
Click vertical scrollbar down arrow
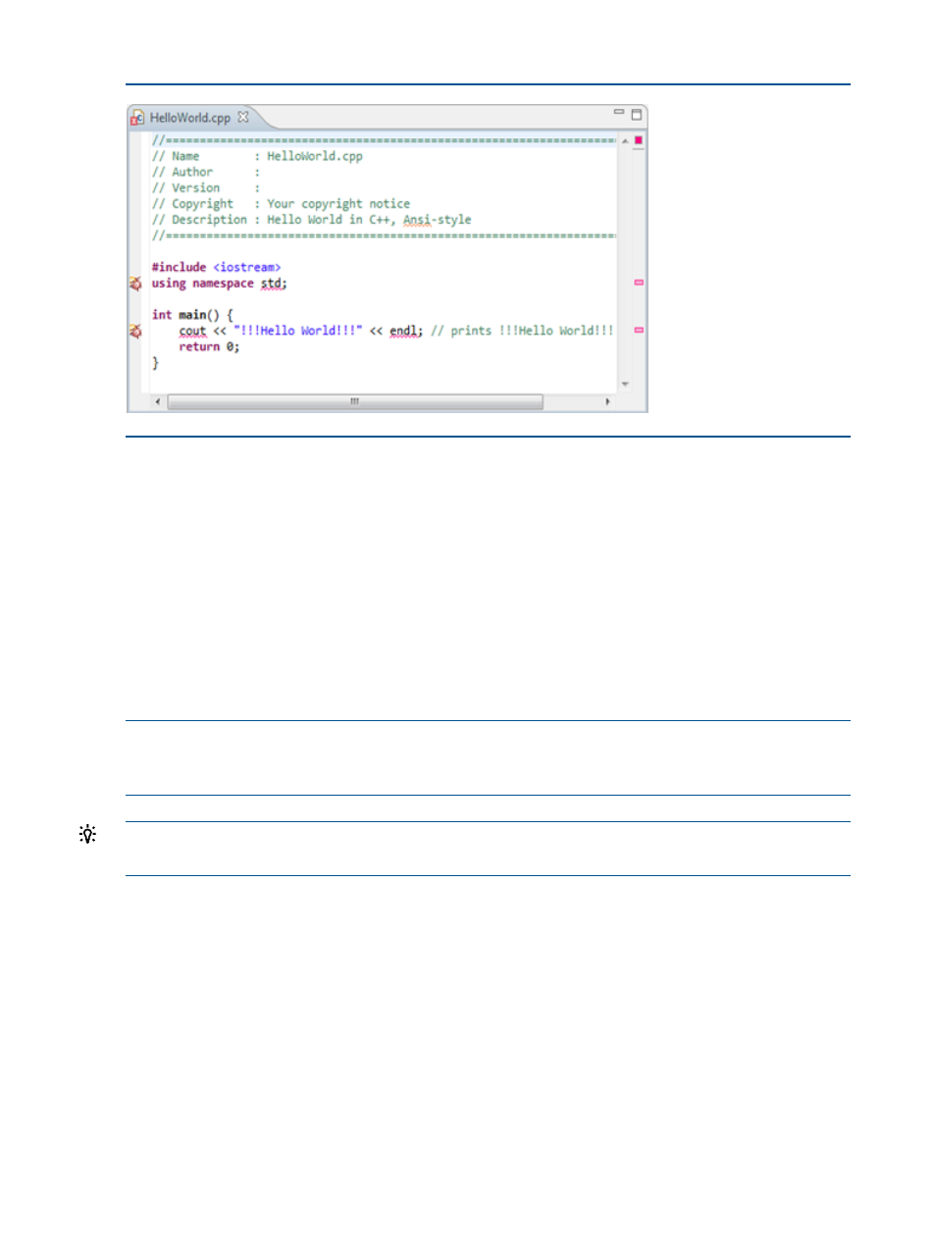(x=625, y=385)
